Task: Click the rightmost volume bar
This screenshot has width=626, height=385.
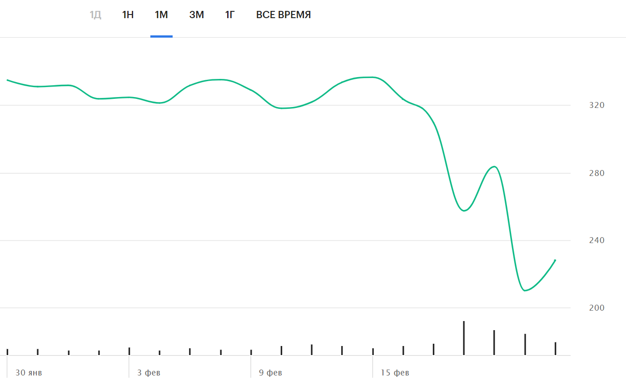Action: (555, 348)
